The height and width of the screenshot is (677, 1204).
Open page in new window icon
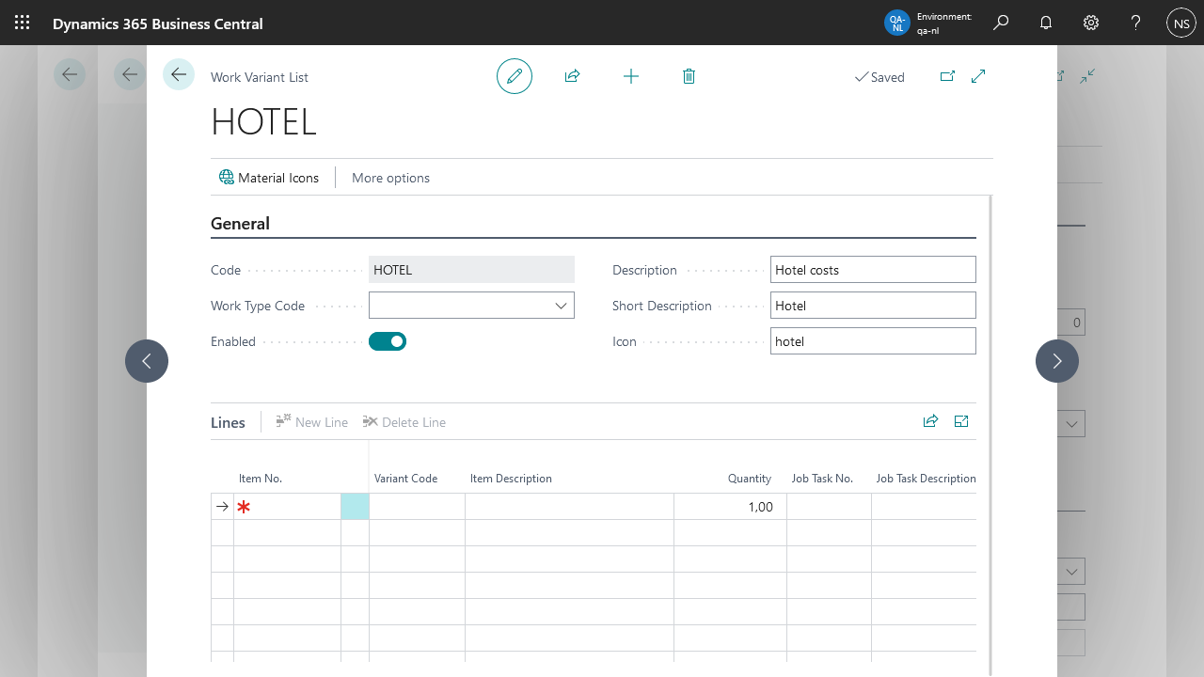point(947,76)
